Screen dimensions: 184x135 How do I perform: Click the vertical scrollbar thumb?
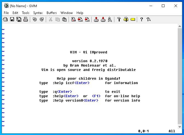pos(180,76)
